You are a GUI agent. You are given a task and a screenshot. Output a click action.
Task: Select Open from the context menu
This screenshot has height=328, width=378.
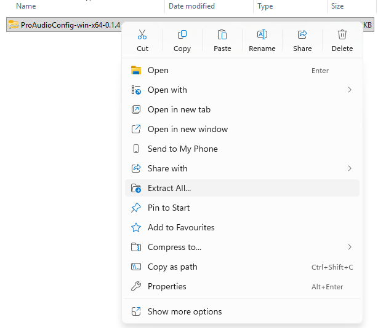point(242,70)
